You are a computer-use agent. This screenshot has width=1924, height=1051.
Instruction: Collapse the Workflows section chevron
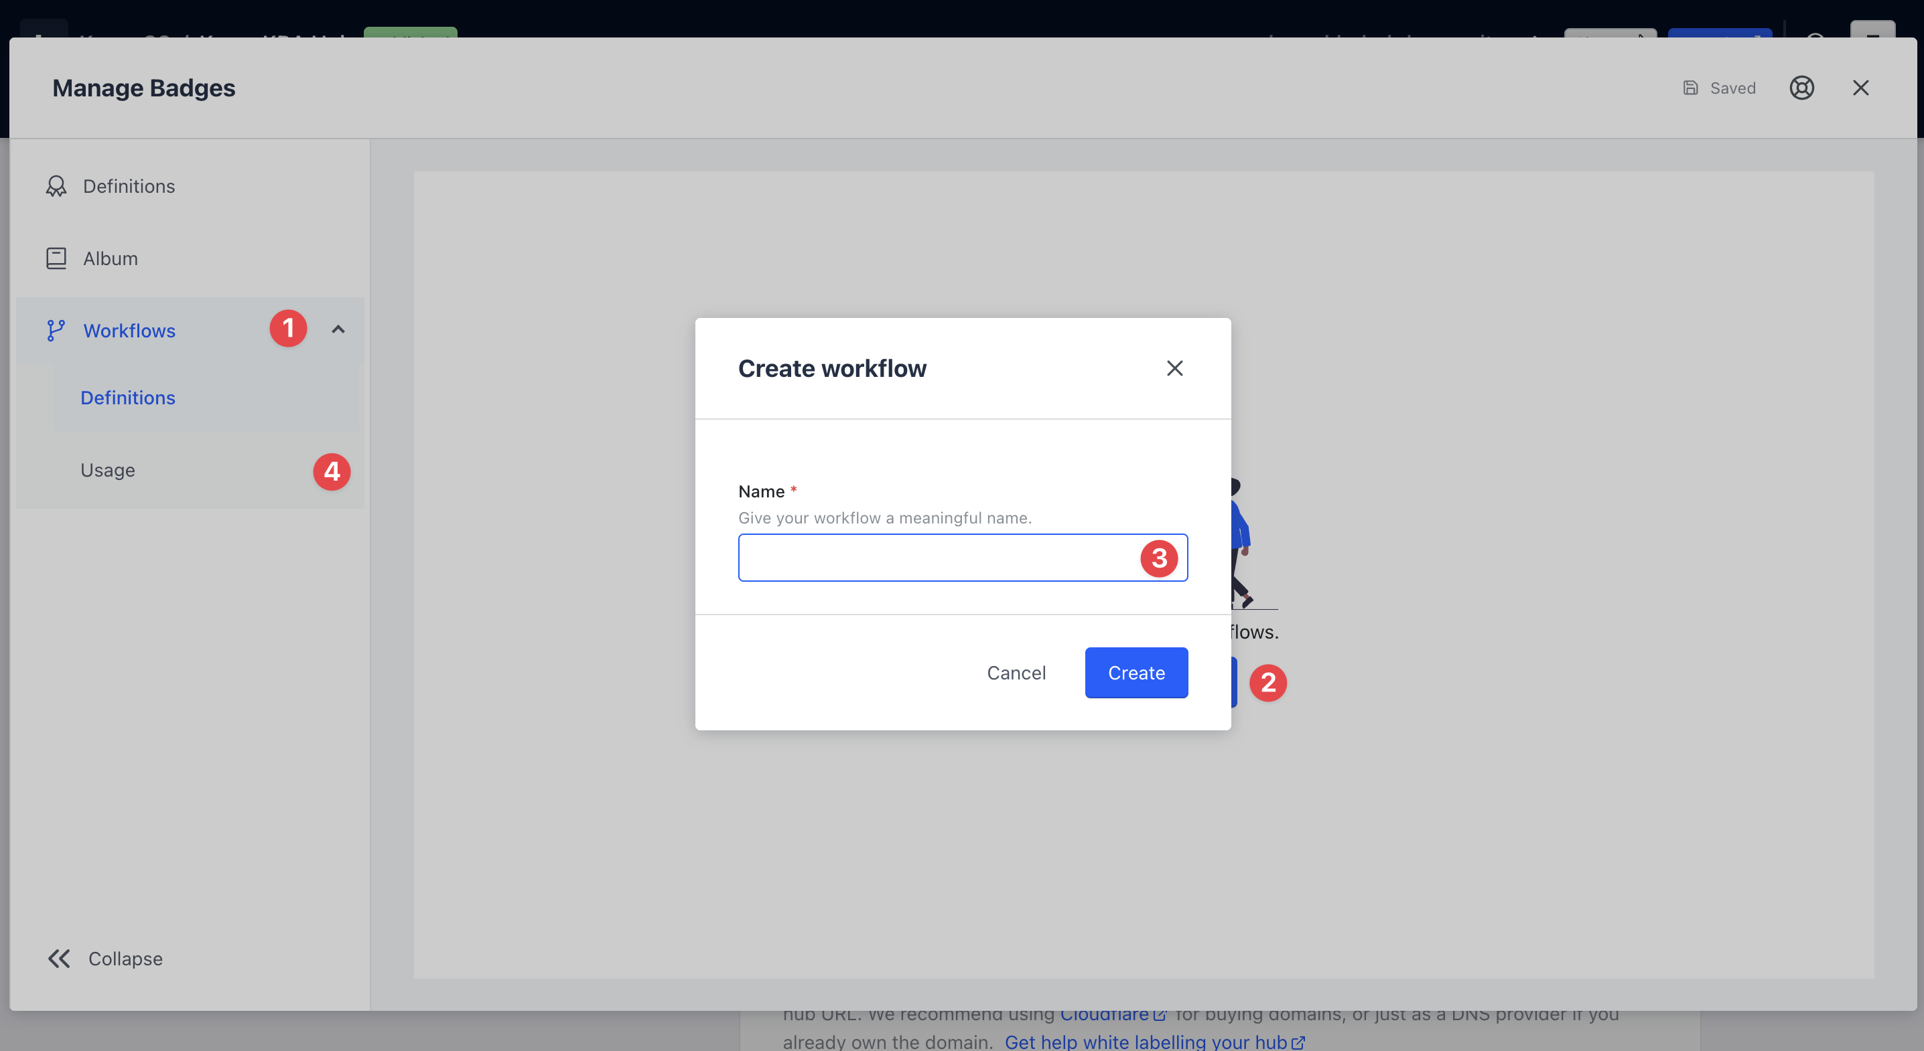pyautogui.click(x=338, y=329)
